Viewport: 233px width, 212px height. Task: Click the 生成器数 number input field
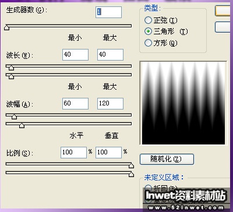click(x=108, y=12)
